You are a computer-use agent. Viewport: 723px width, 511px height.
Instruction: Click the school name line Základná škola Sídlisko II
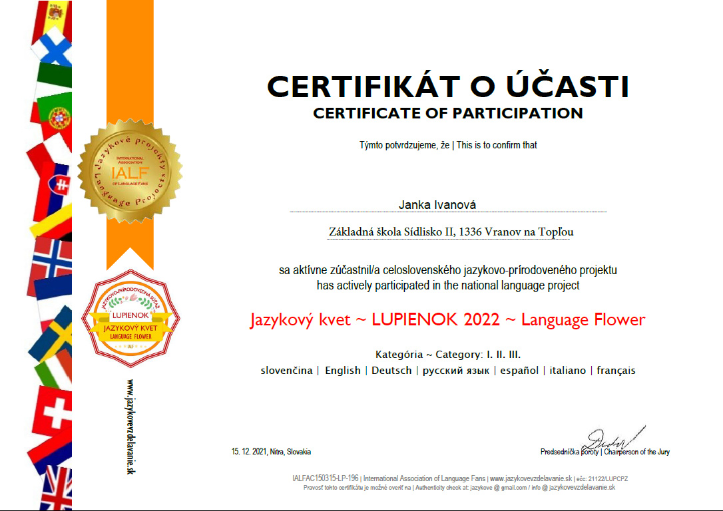pyautogui.click(x=451, y=232)
